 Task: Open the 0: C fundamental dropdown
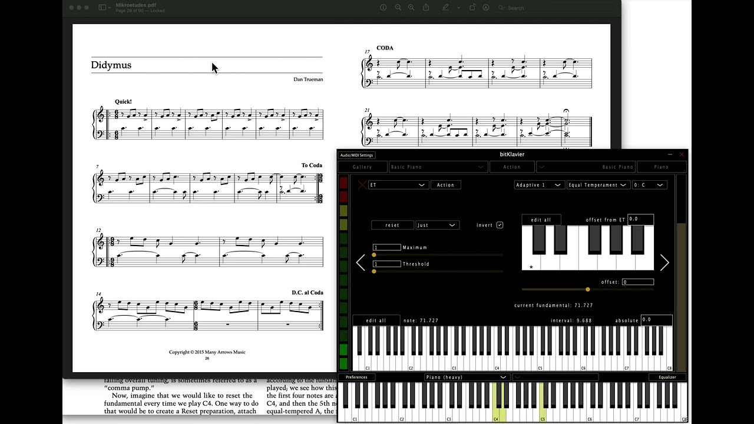click(650, 185)
